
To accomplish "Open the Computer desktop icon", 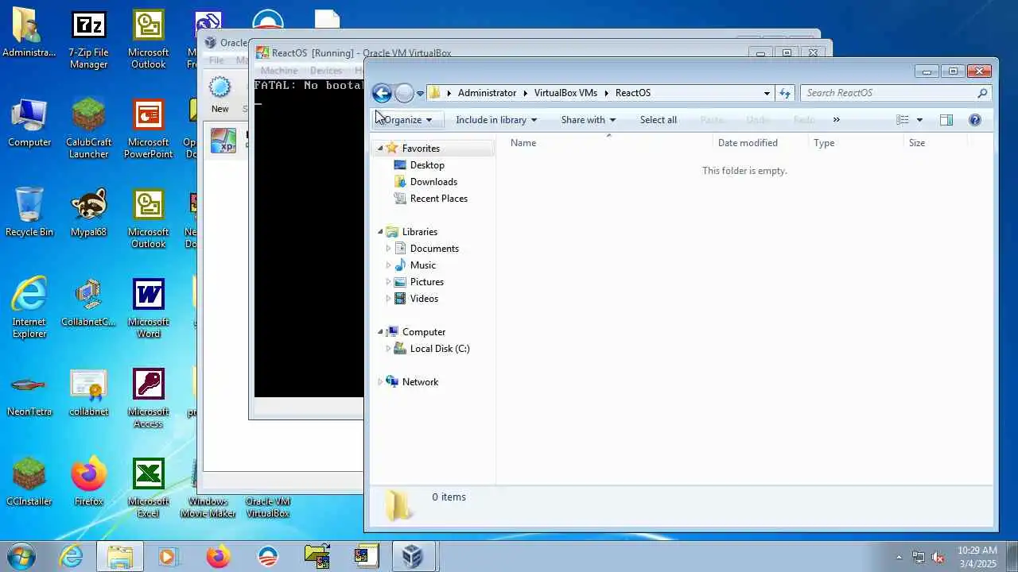I will point(29,123).
